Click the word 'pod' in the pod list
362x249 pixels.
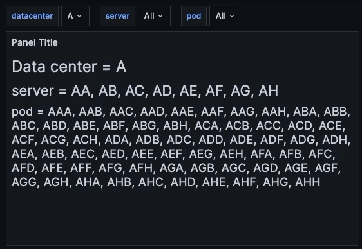click(22, 112)
